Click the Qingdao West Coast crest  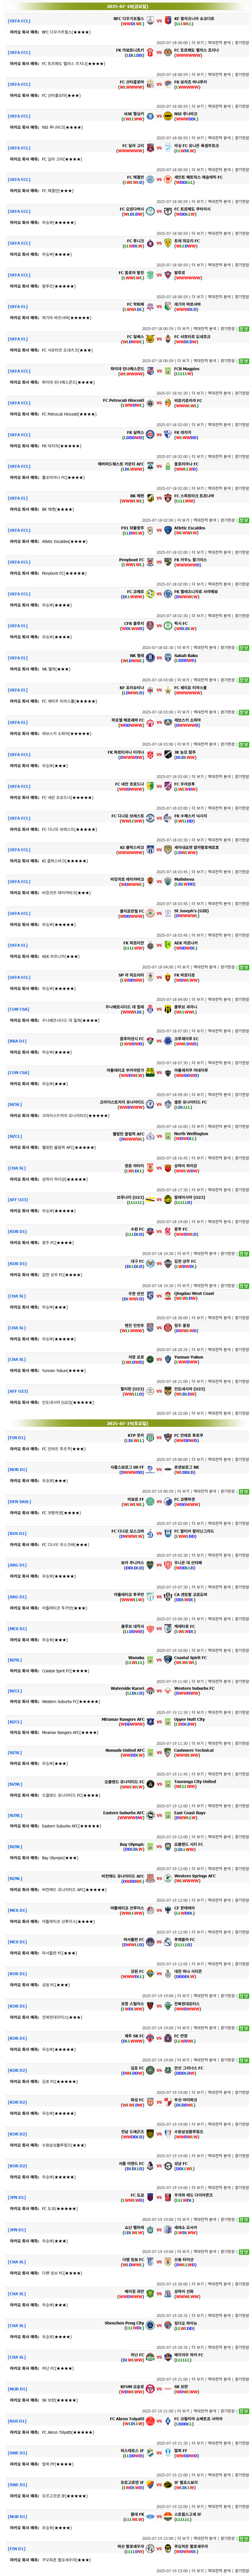pos(168,1295)
